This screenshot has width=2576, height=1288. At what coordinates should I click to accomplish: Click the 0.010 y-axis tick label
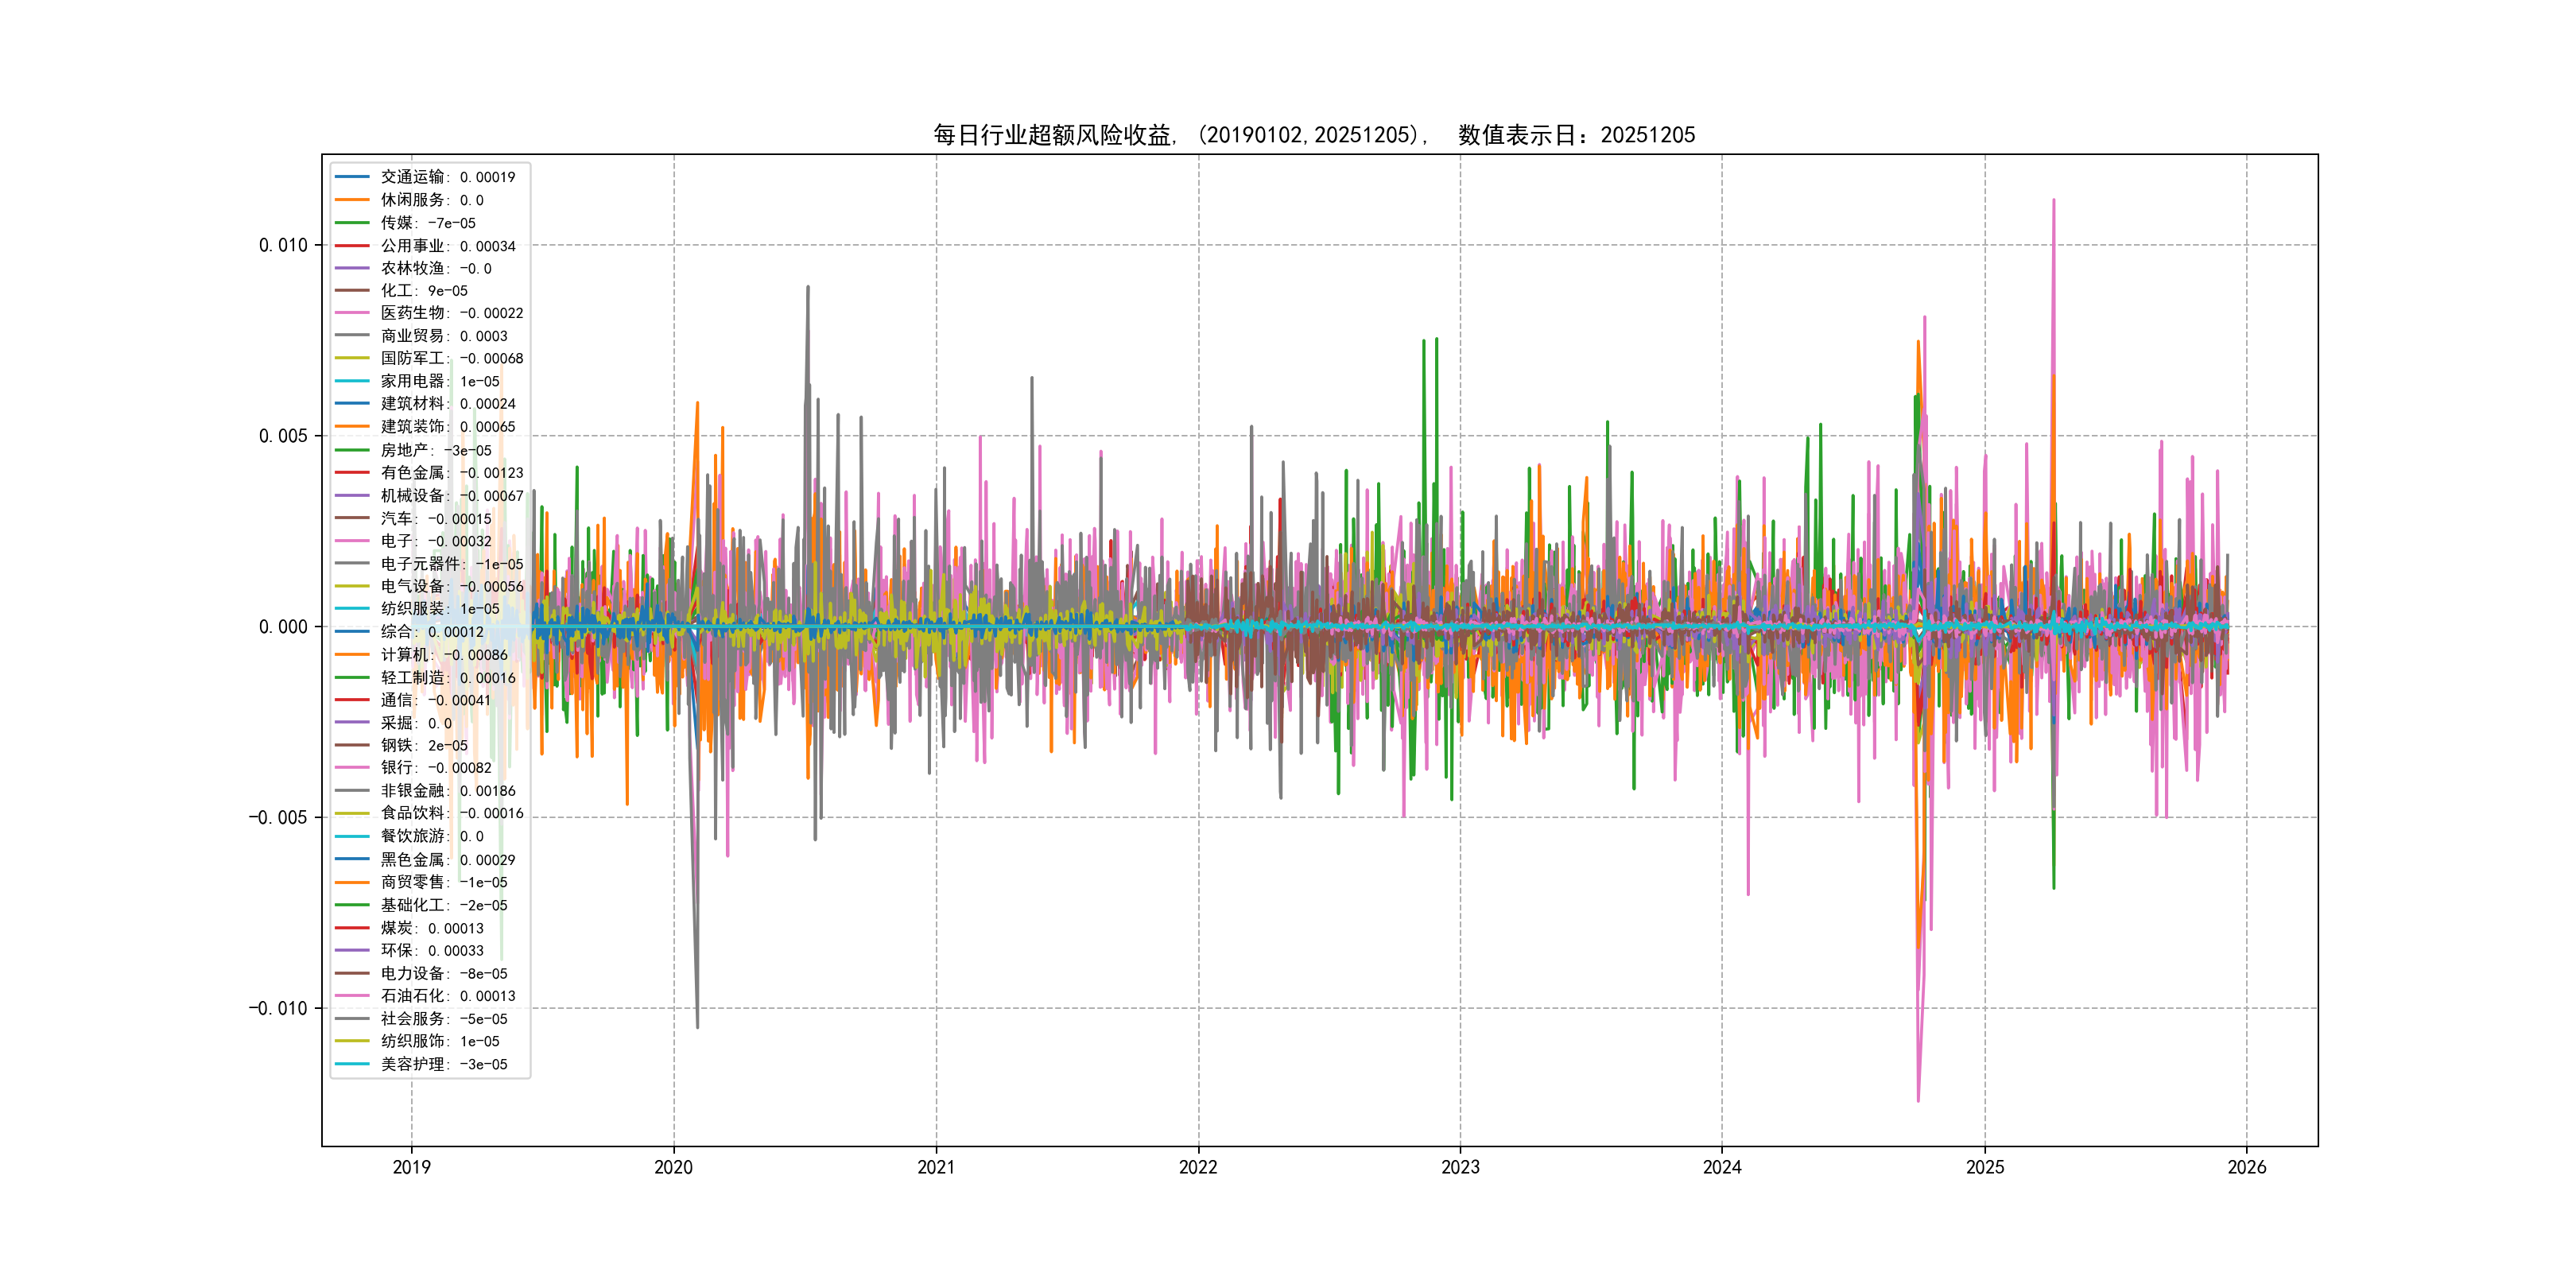283,245
